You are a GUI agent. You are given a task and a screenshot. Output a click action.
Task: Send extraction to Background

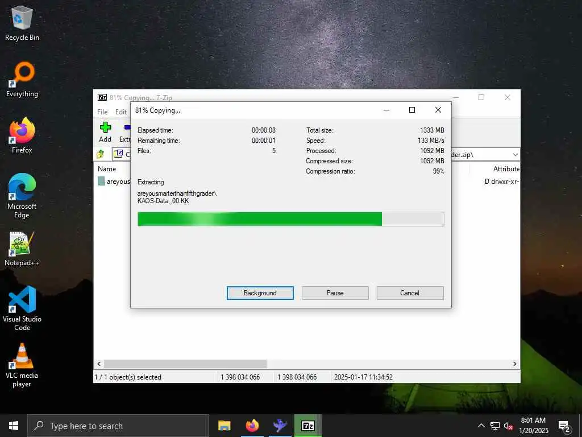(260, 293)
